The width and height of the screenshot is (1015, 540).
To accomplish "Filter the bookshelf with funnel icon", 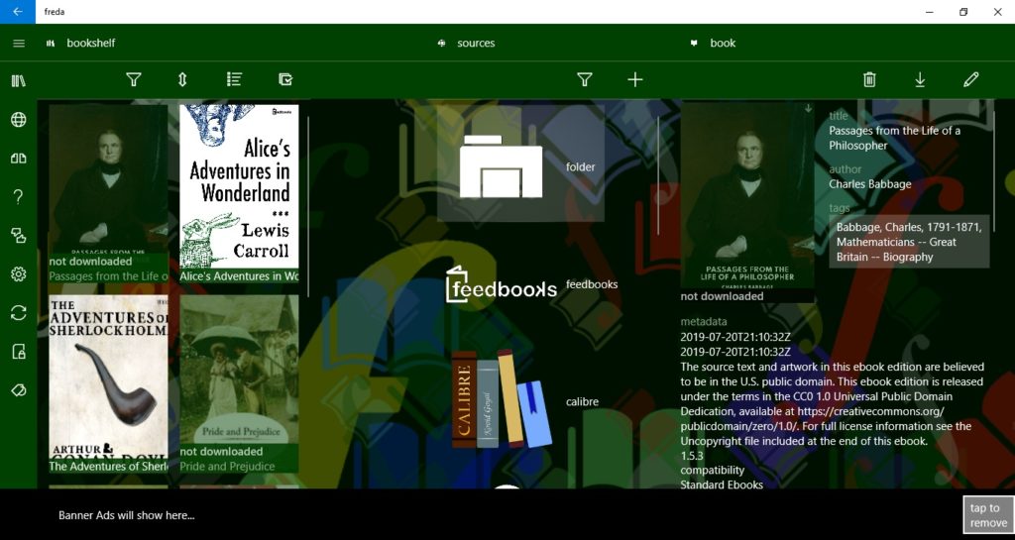I will point(134,79).
